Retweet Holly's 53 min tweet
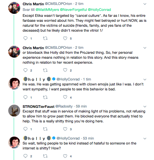154x160 pixels. coord(45,156)
